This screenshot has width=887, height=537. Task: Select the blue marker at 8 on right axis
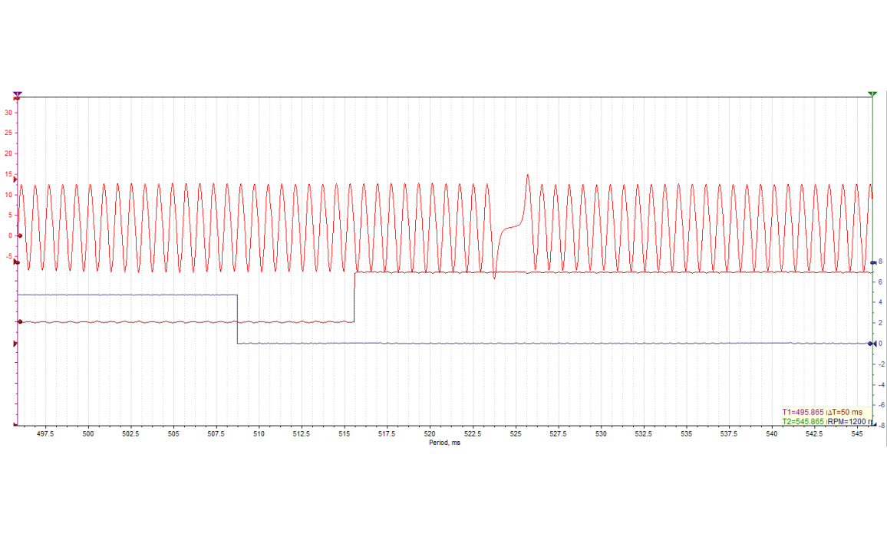tap(872, 262)
